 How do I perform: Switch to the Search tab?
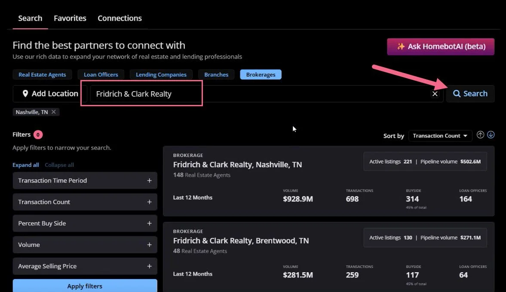click(30, 18)
